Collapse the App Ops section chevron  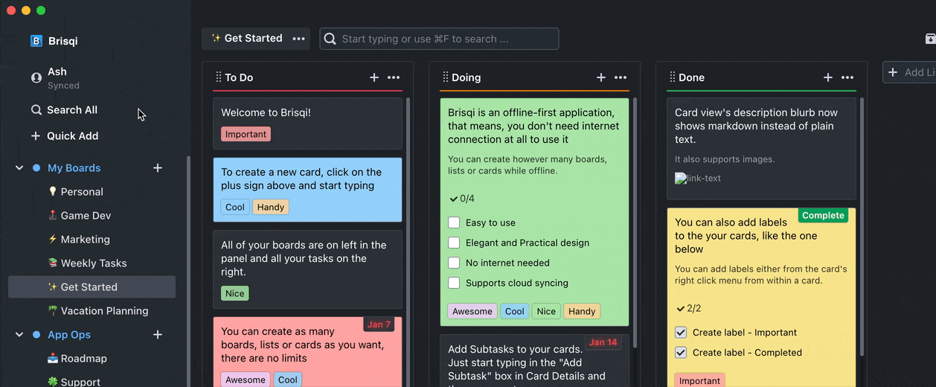click(x=19, y=335)
